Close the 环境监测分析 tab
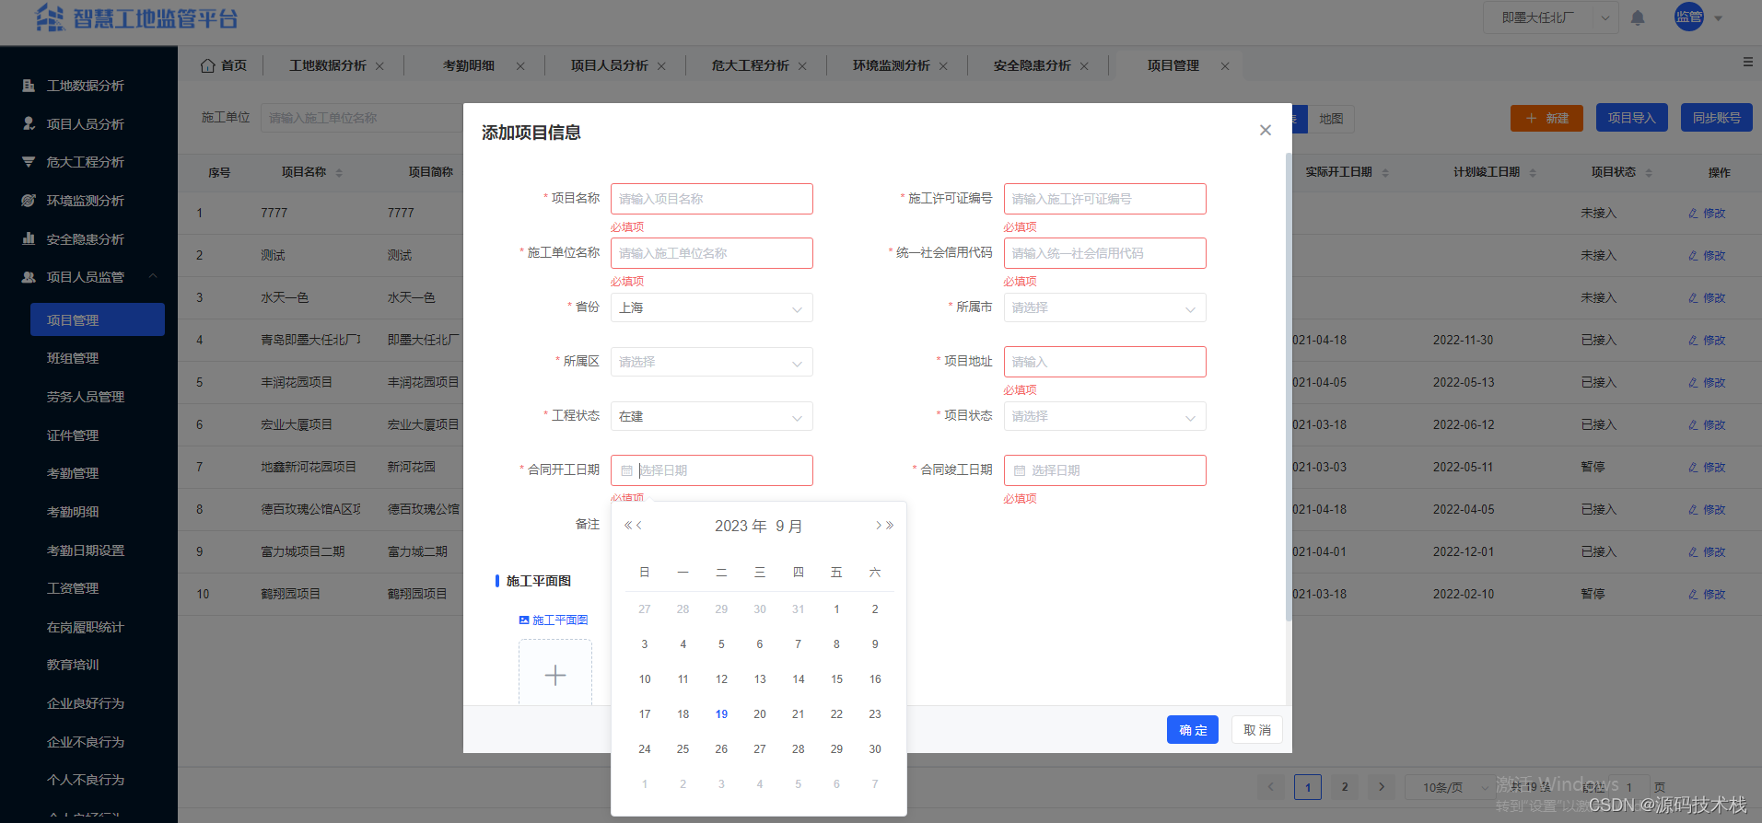The width and height of the screenshot is (1762, 823). (943, 66)
